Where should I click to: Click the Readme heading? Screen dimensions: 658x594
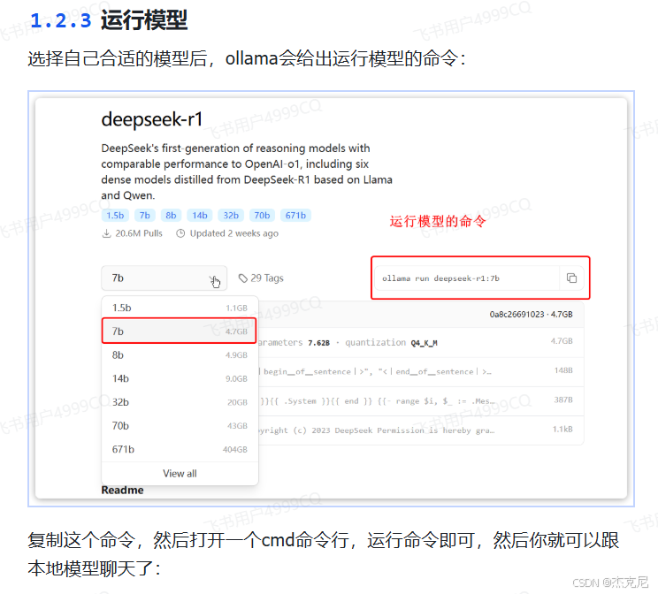coord(122,490)
